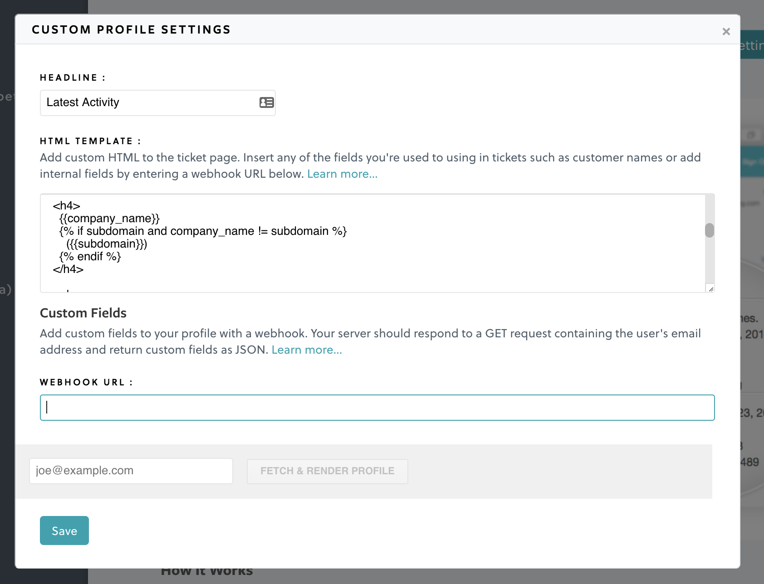764x584 pixels.
Task: Save the custom profile settings
Action: point(64,530)
